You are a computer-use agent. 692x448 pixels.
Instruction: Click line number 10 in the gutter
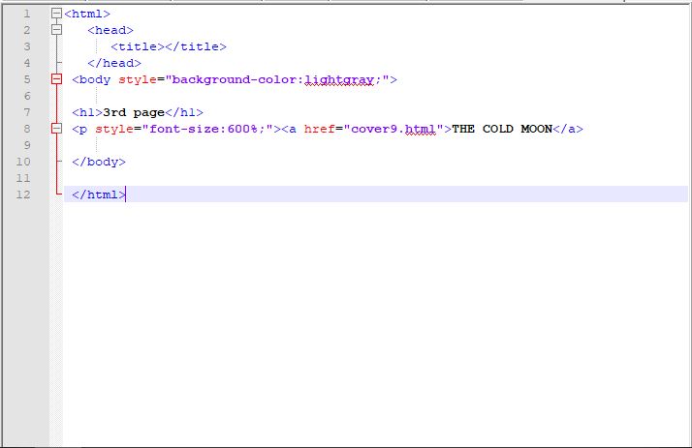click(x=25, y=162)
